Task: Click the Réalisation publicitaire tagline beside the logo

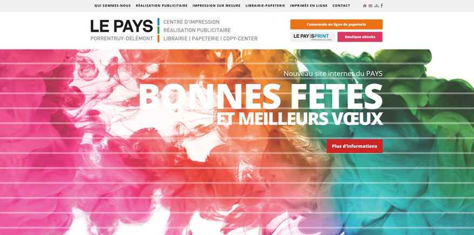Action: click(197, 30)
